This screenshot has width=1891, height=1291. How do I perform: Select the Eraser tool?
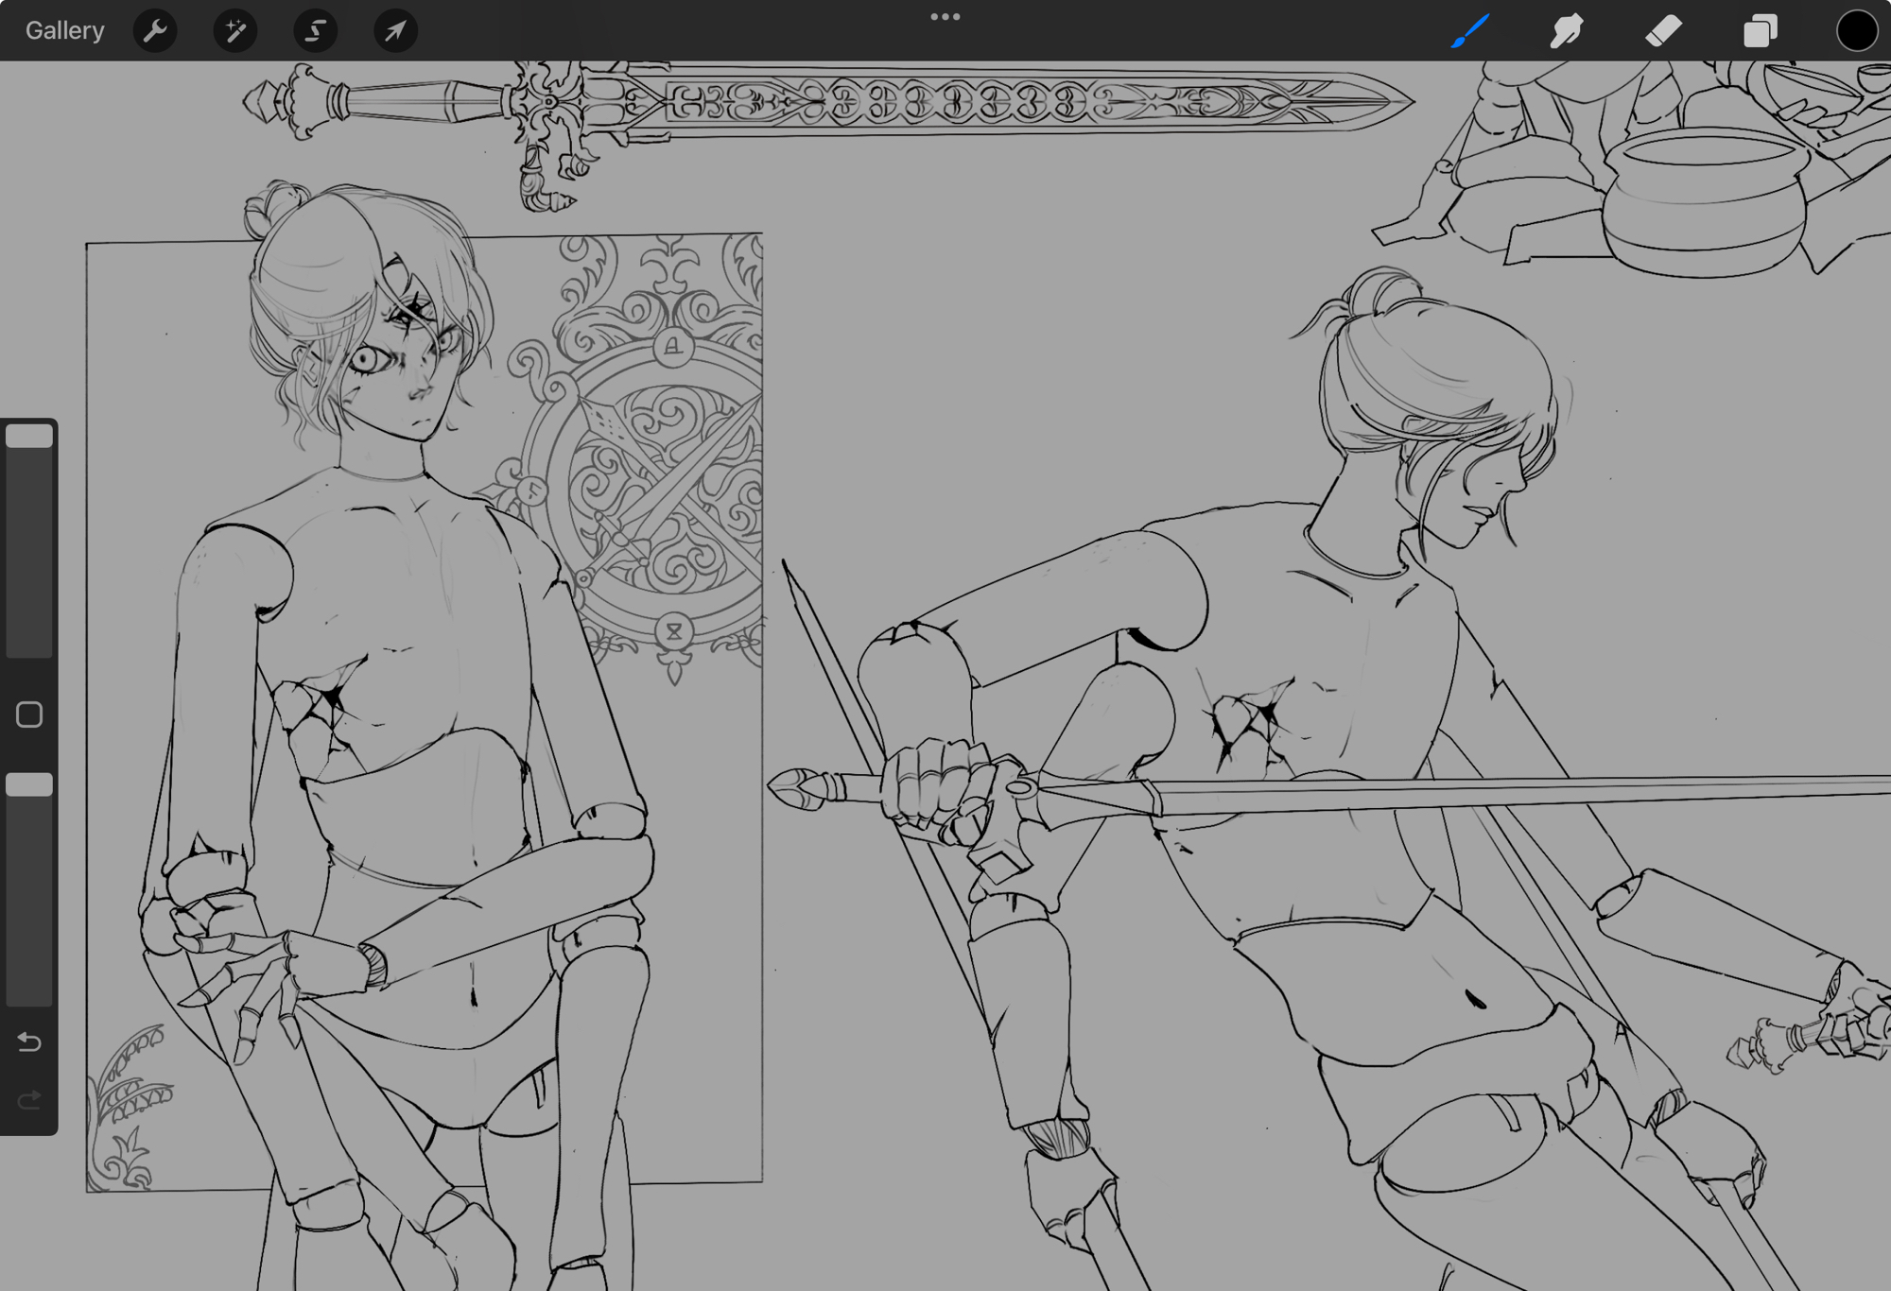coord(1663,30)
